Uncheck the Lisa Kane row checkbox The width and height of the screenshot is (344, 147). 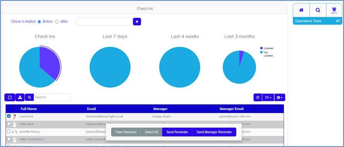[9, 116]
